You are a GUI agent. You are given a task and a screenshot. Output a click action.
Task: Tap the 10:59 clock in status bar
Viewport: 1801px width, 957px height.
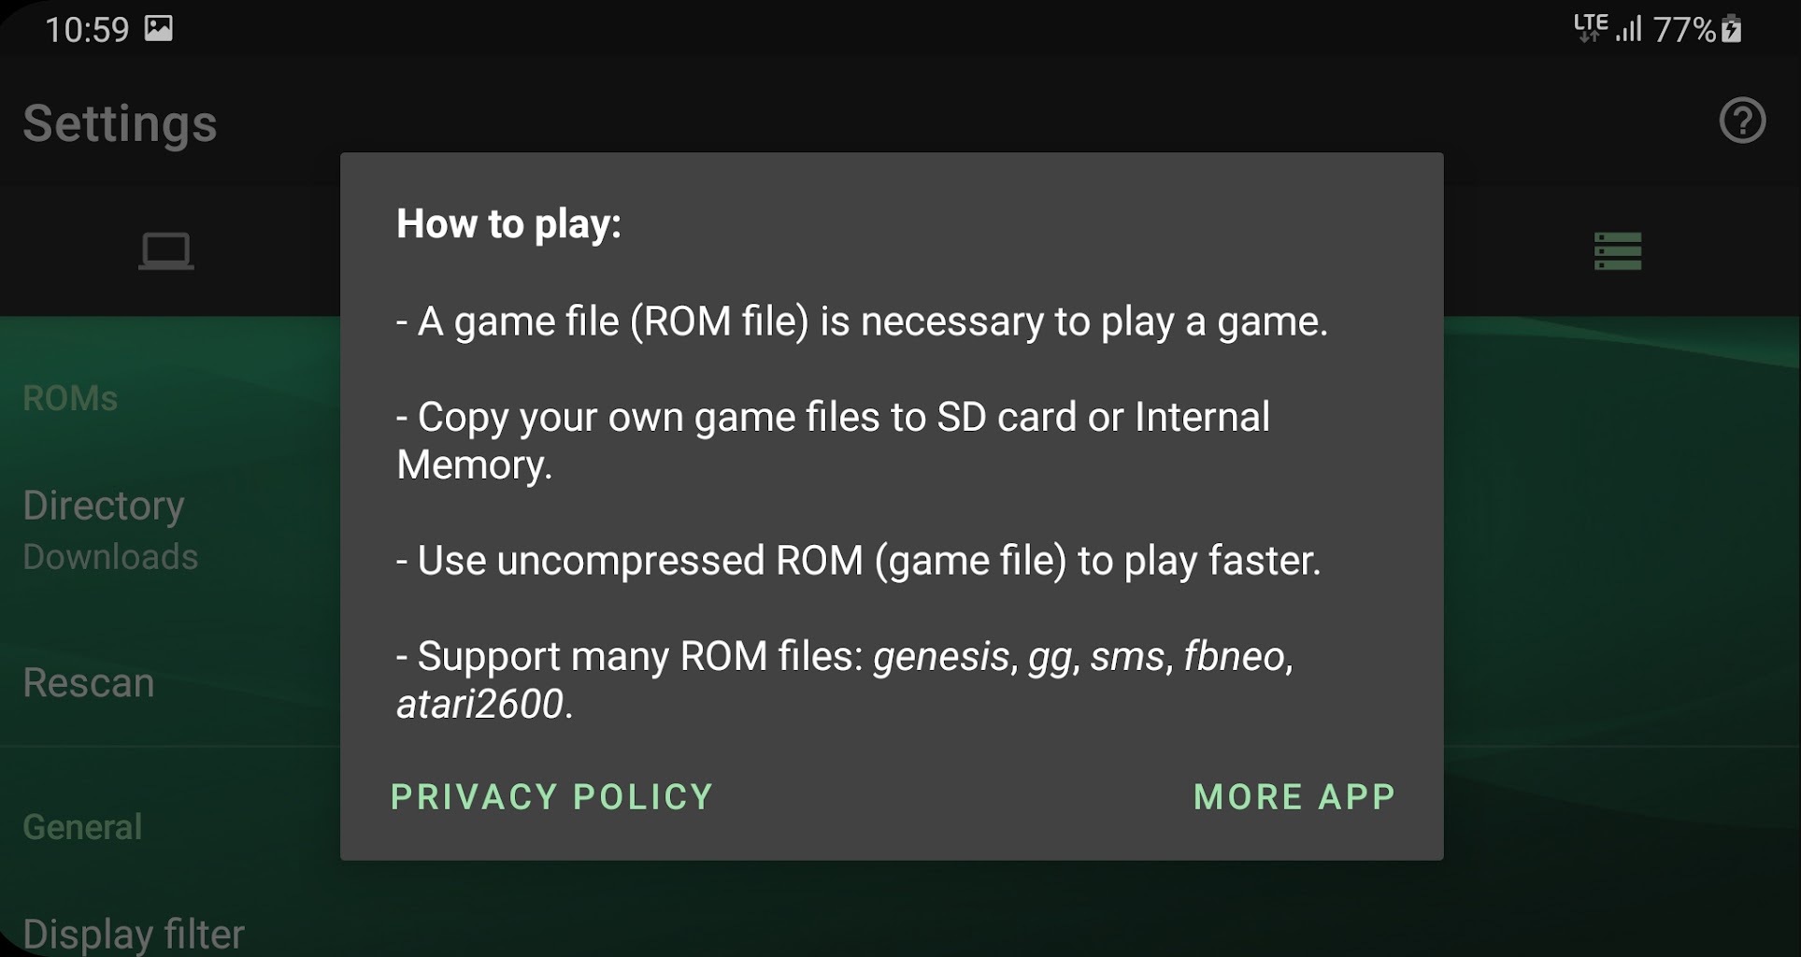[x=87, y=30]
